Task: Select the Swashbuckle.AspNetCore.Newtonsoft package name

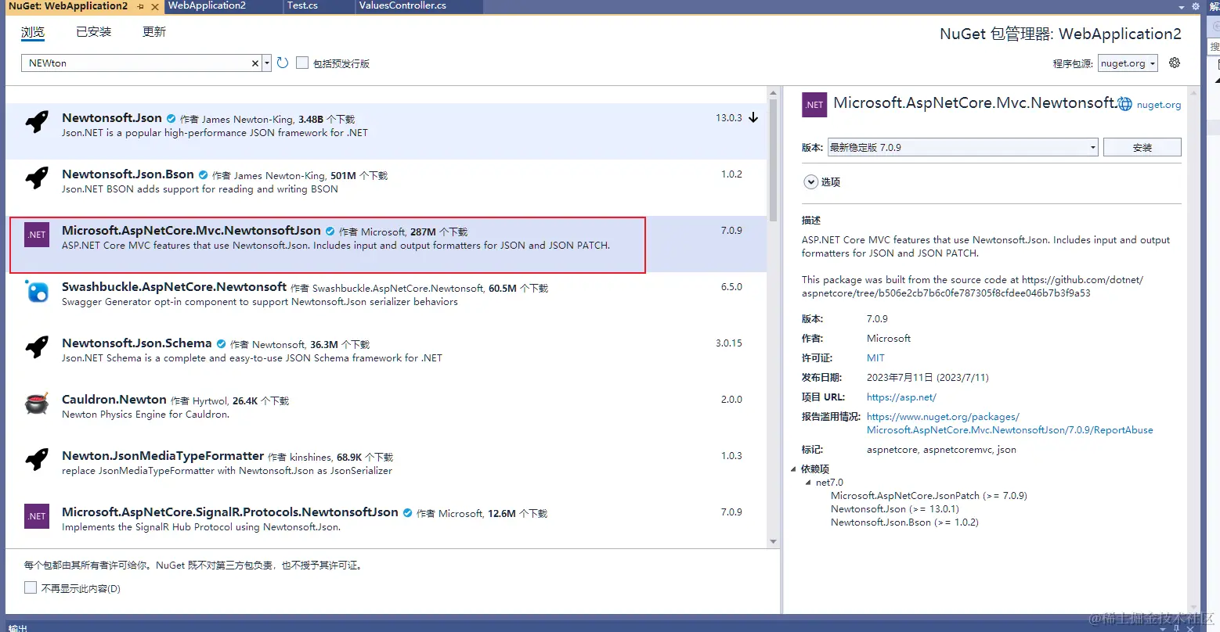Action: [175, 287]
